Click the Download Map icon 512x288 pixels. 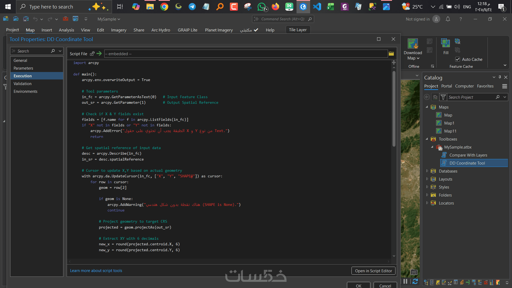click(x=413, y=44)
